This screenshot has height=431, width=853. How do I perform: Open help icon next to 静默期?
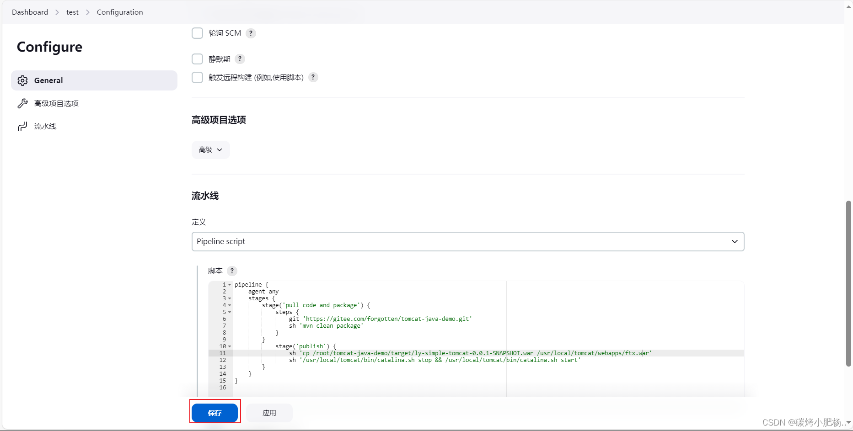point(240,59)
